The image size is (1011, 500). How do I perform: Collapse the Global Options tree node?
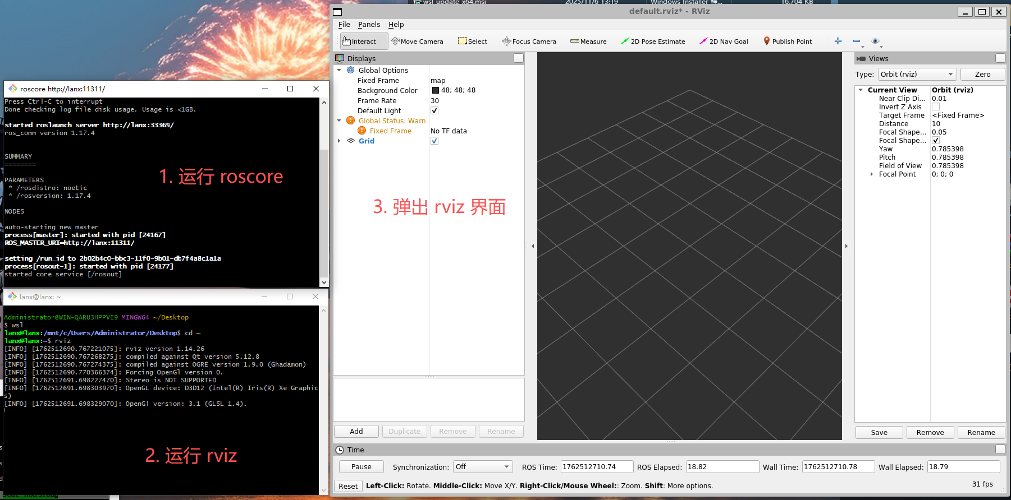(x=339, y=70)
